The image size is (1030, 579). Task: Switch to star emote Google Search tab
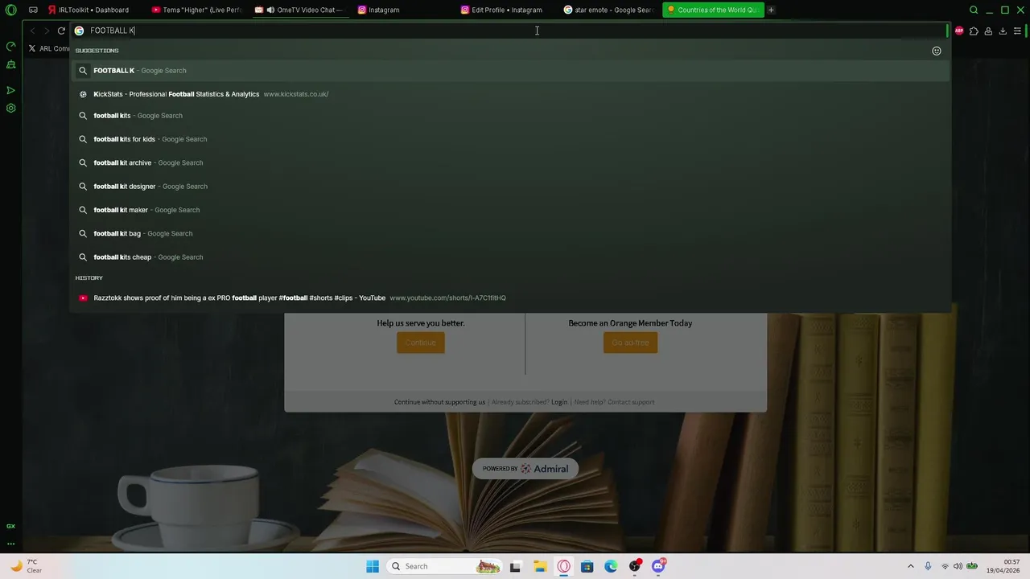(x=610, y=10)
